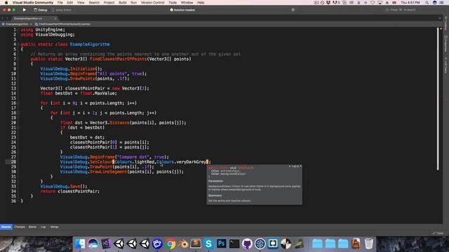Click 'lightRed' in the SetColour call
The image size is (449, 252).
click(145, 162)
